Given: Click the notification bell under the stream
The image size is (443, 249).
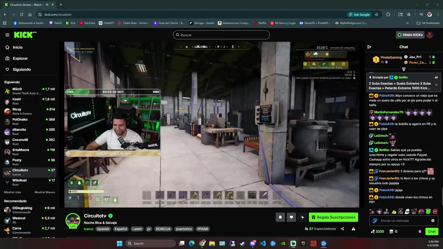Looking at the screenshot, I should [x=280, y=217].
